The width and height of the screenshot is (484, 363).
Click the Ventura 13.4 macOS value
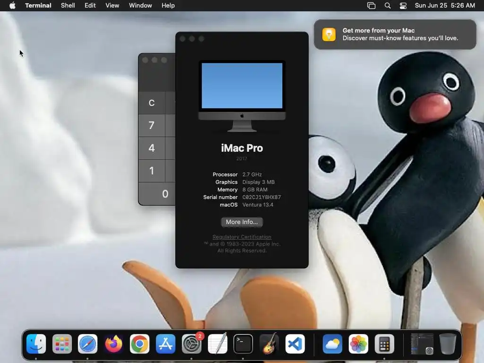tap(258, 205)
